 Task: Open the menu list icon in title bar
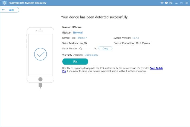click(x=171, y=3)
